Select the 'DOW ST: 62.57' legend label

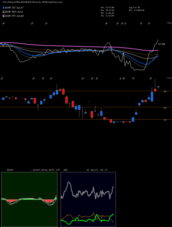click(14, 8)
